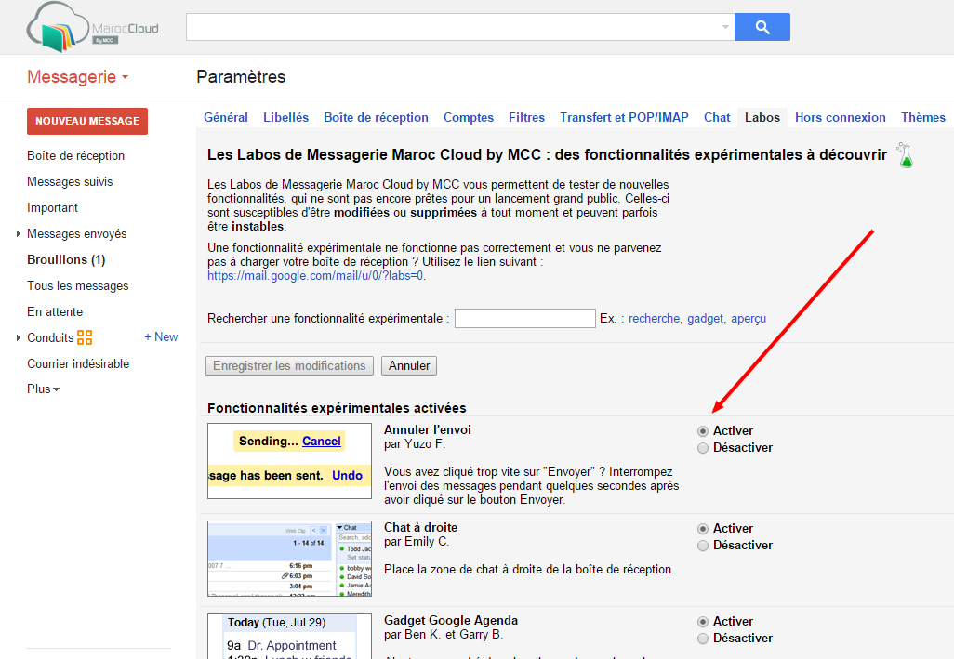
Task: Select the Labos tab
Action: click(762, 117)
